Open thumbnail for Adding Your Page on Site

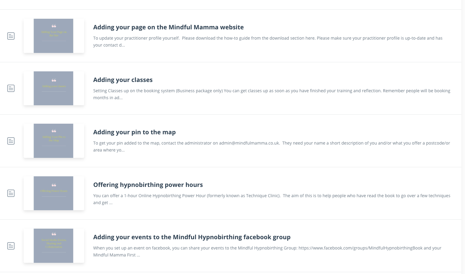[x=54, y=36]
